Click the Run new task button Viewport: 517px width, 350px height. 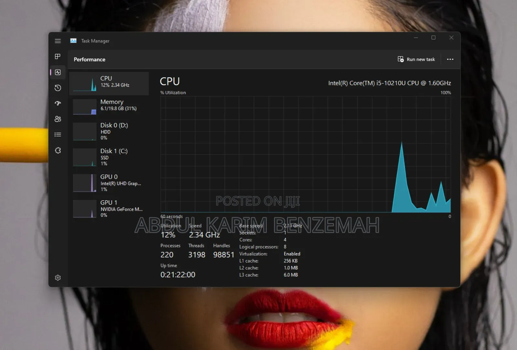[x=416, y=59]
